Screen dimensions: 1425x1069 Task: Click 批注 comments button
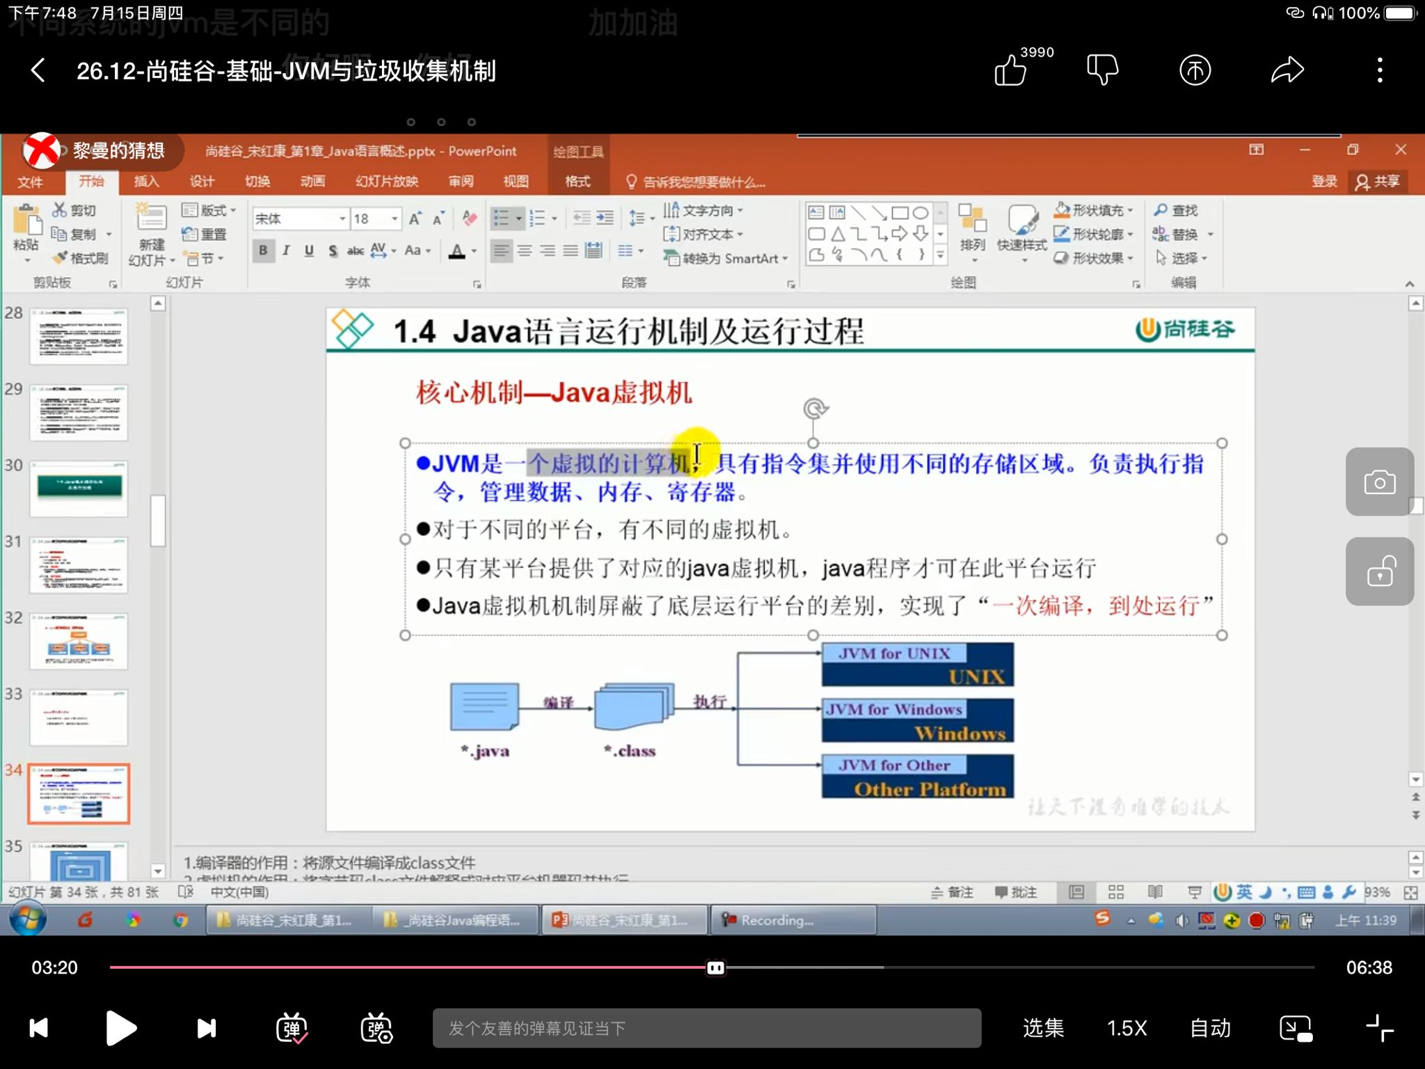(1015, 892)
